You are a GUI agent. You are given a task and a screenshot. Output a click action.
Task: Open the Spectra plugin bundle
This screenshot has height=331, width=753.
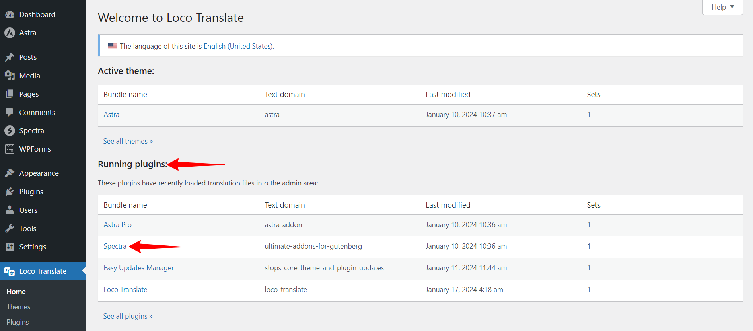tap(115, 246)
